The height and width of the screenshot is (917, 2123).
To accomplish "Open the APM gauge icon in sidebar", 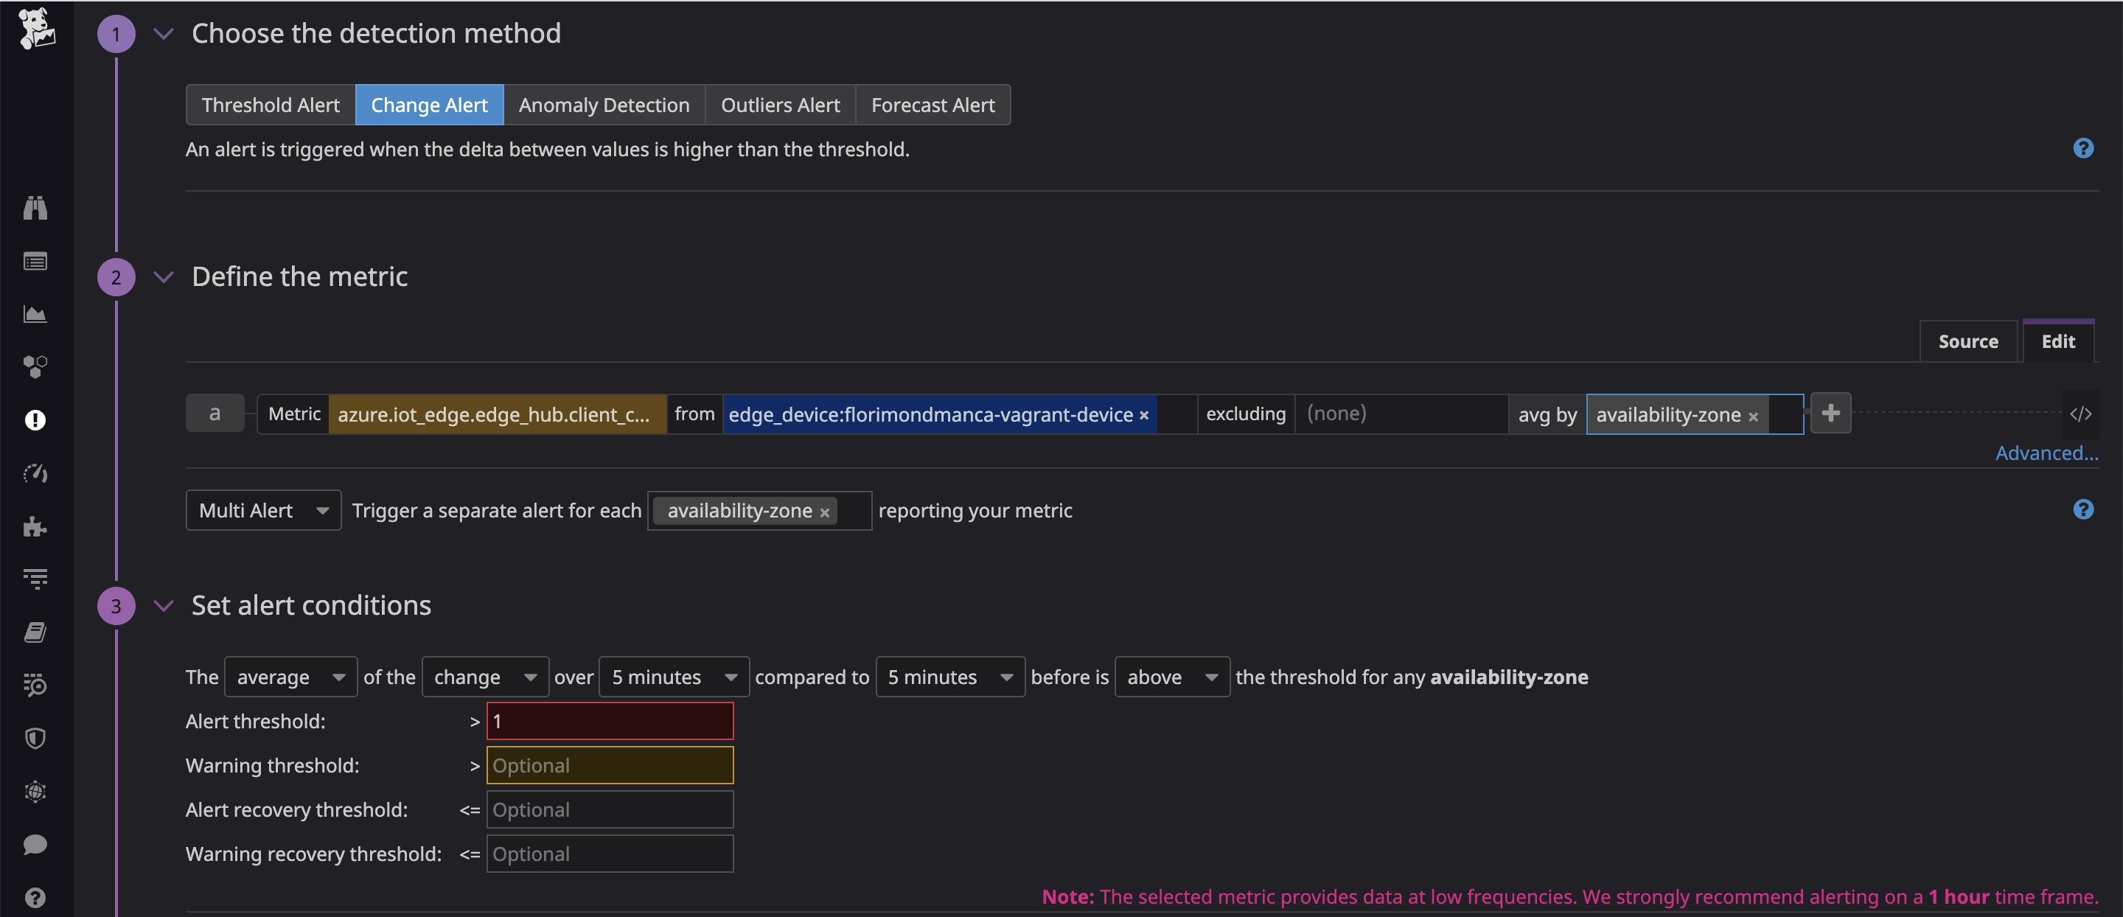I will tap(35, 472).
